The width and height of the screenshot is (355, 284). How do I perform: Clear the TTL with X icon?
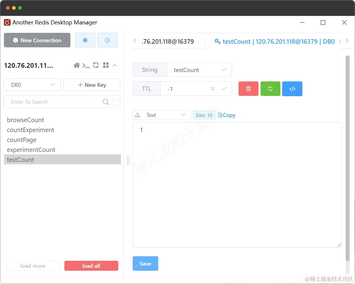tap(213, 88)
